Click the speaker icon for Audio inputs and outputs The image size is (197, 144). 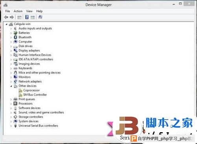[15, 28]
